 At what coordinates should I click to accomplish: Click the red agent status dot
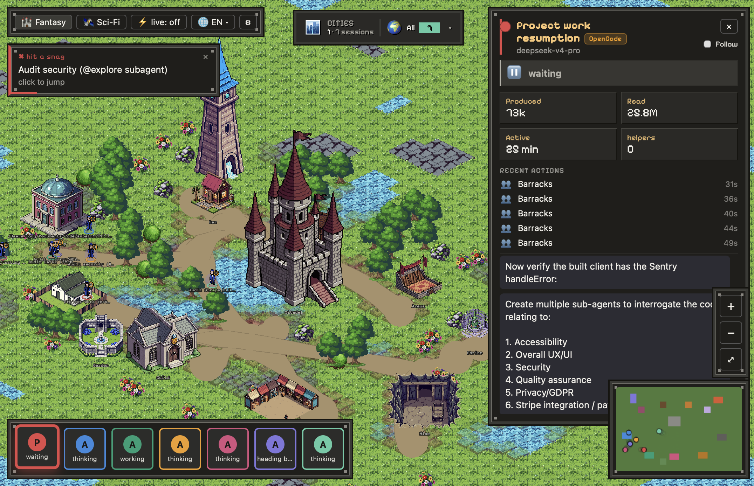tap(505, 27)
